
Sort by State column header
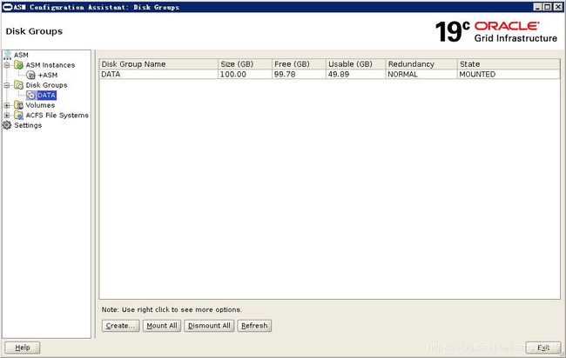(509, 64)
